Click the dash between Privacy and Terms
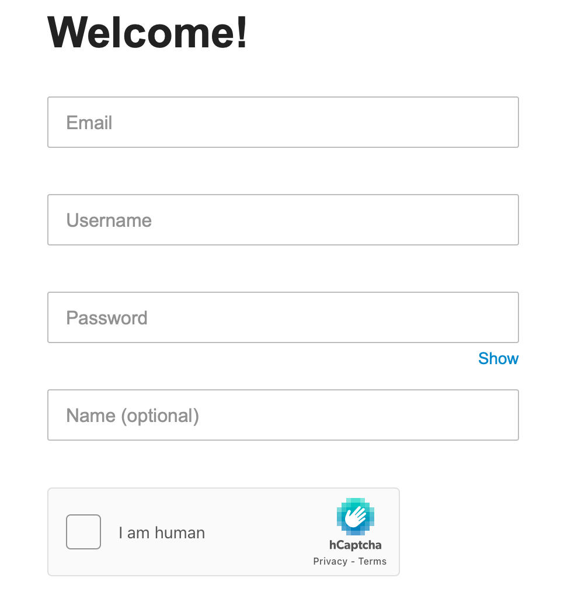The image size is (564, 595). pyautogui.click(x=353, y=562)
